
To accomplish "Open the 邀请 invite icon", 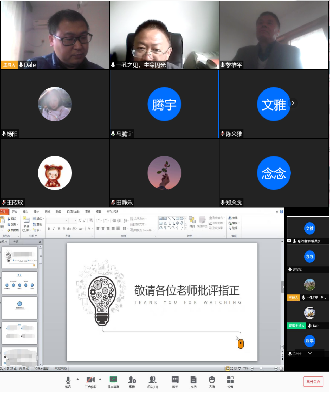I will coord(132,381).
